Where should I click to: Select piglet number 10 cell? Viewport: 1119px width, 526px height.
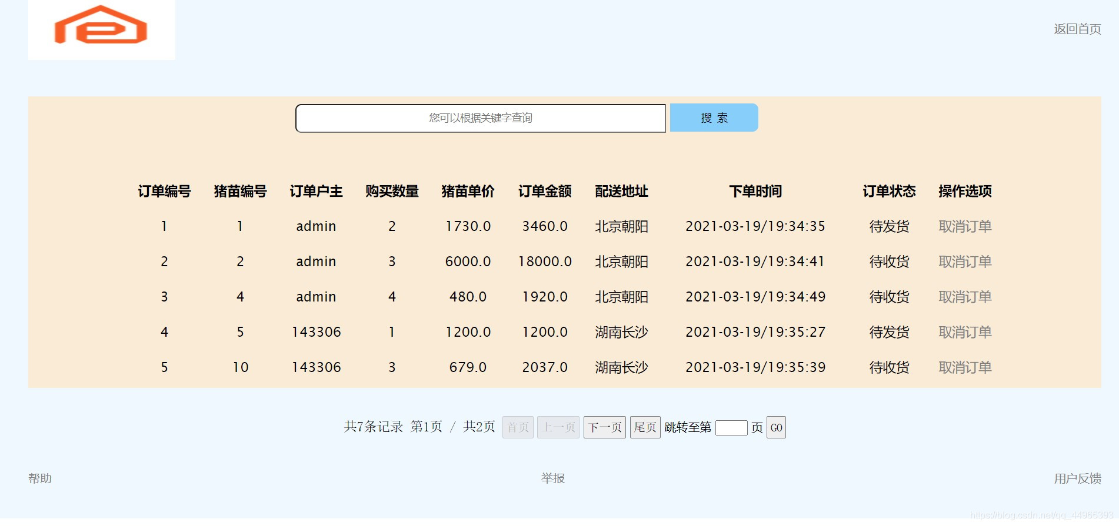240,367
